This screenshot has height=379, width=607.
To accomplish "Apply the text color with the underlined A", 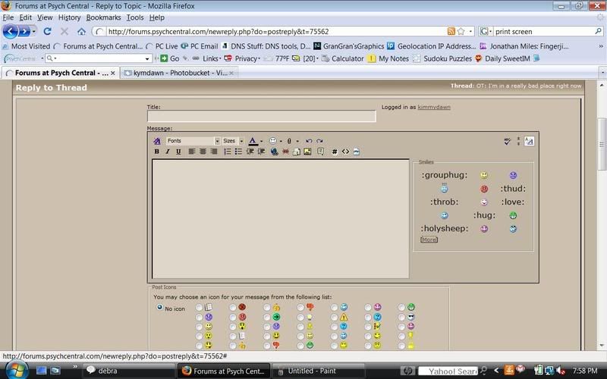I will [253, 141].
